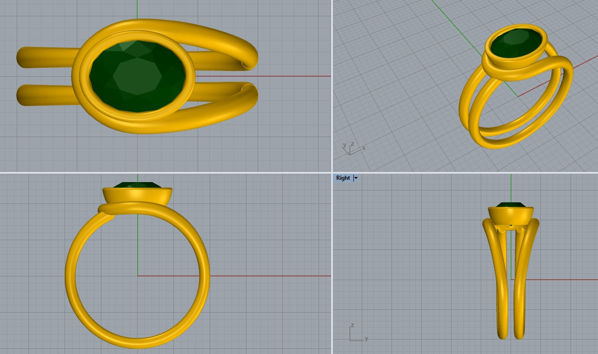Click the green axis line in bottom-left viewport

click(x=138, y=246)
